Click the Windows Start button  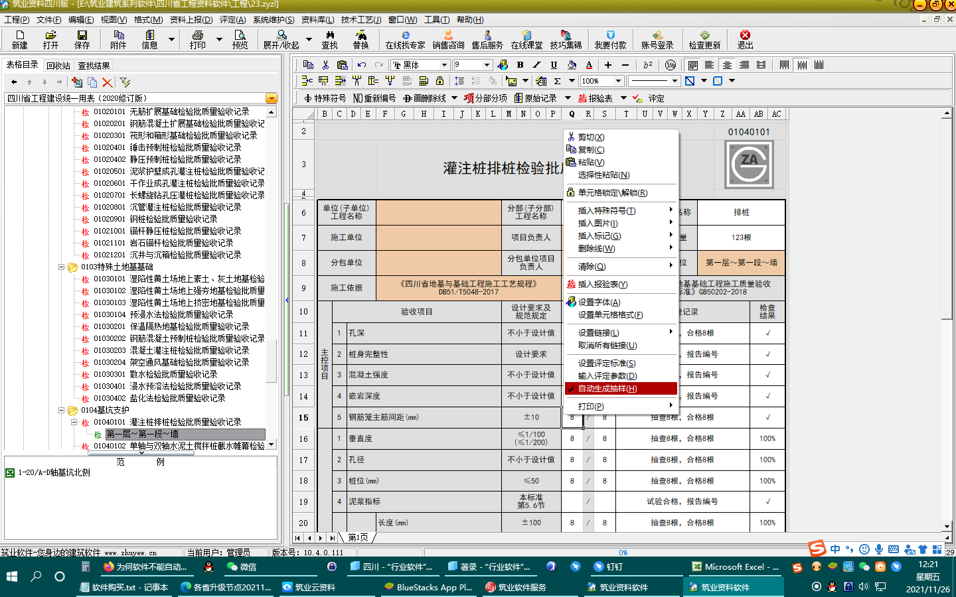click(12, 576)
